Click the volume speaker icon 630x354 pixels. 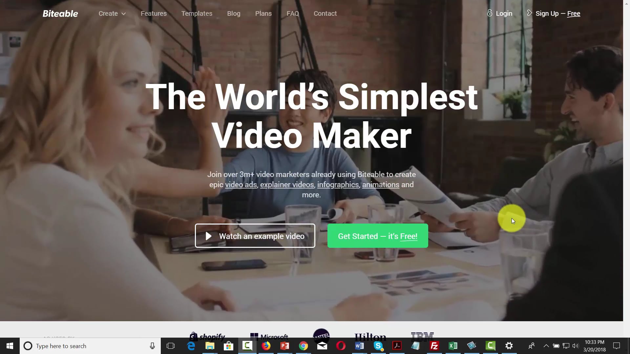pos(576,346)
